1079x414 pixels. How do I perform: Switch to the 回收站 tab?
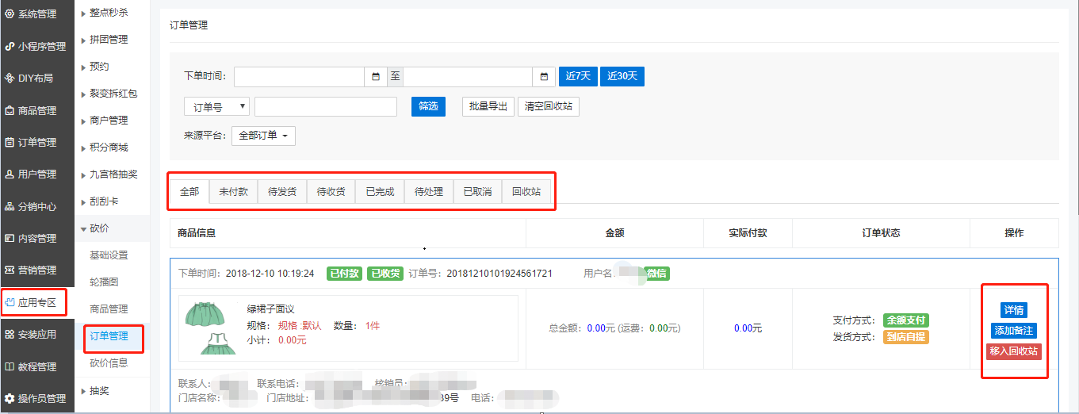coord(526,192)
